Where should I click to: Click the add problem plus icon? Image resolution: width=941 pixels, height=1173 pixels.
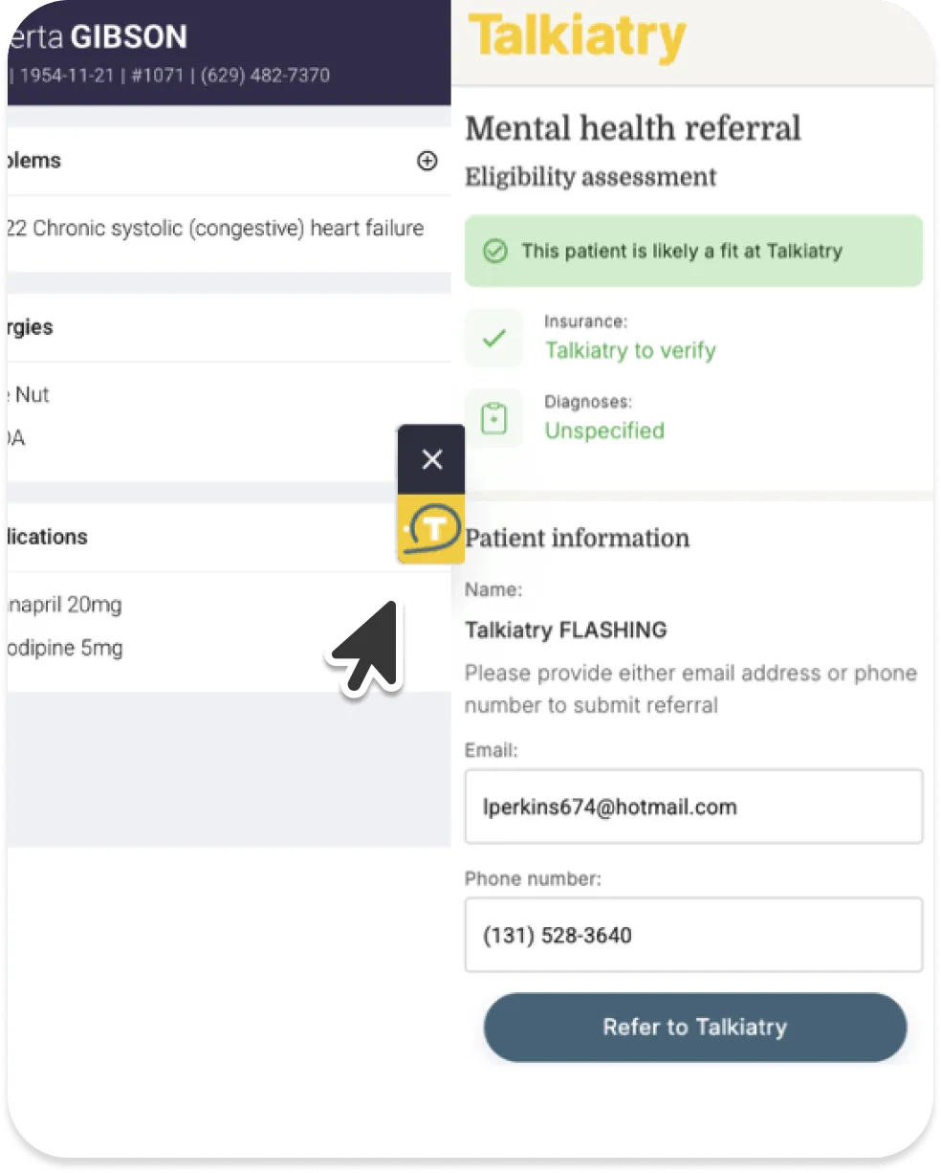coord(427,161)
